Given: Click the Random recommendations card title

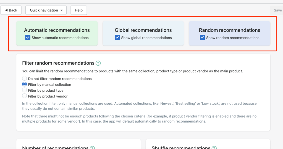Looking at the screenshot, I should tap(229, 30).
